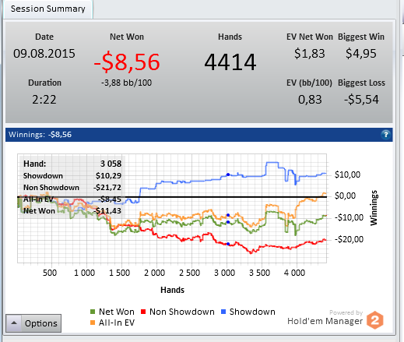404x342 pixels.
Task: Click the 'EV Net Won' heading
Action: tap(310, 37)
